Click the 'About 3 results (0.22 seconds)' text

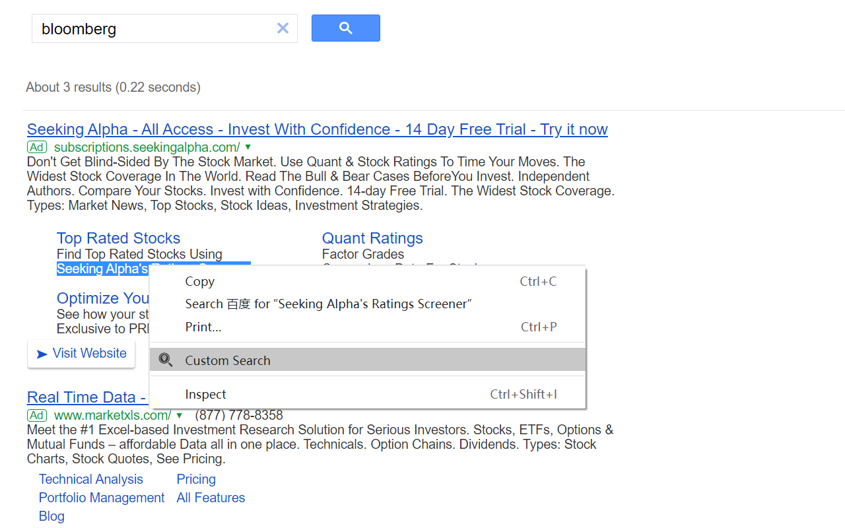pos(113,87)
